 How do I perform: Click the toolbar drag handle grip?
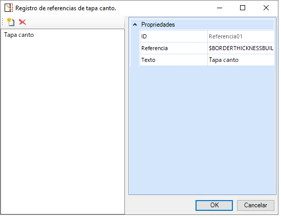pos(3,22)
